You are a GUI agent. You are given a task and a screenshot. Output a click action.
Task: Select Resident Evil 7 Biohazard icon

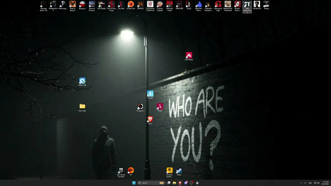tap(228, 6)
